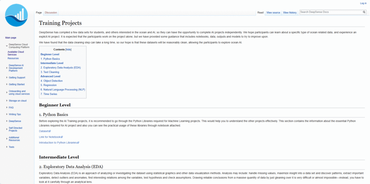Image resolution: width=370 pixels, height=184 pixels.
Task: Jump to 2. Exploratory Data Analysis contents entry
Action: point(60,68)
